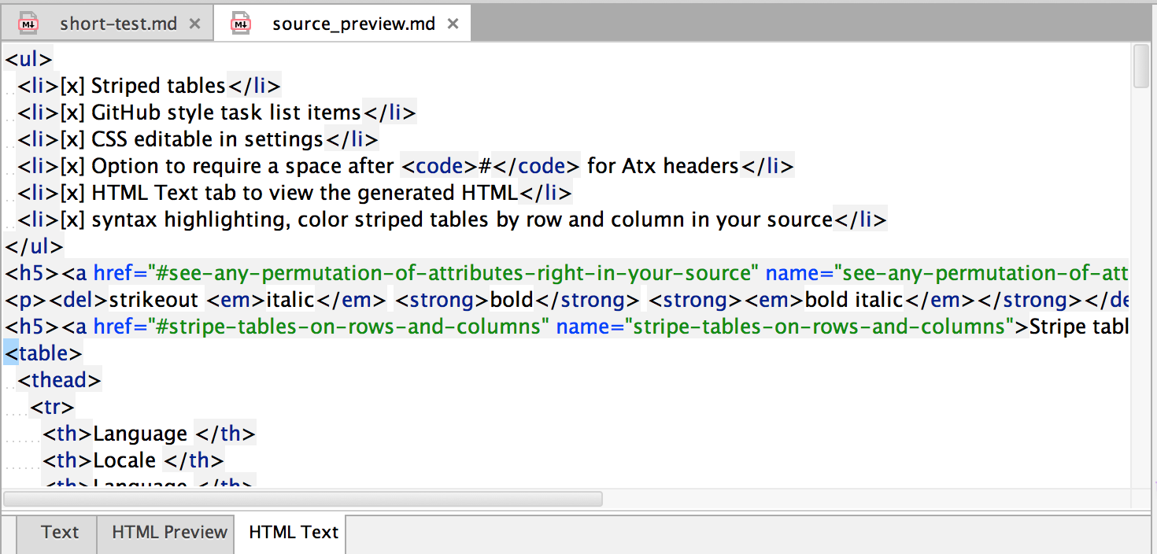Click the "#stripe-tables-on-rows-and-columns" href value
1157x554 pixels.
click(x=347, y=327)
